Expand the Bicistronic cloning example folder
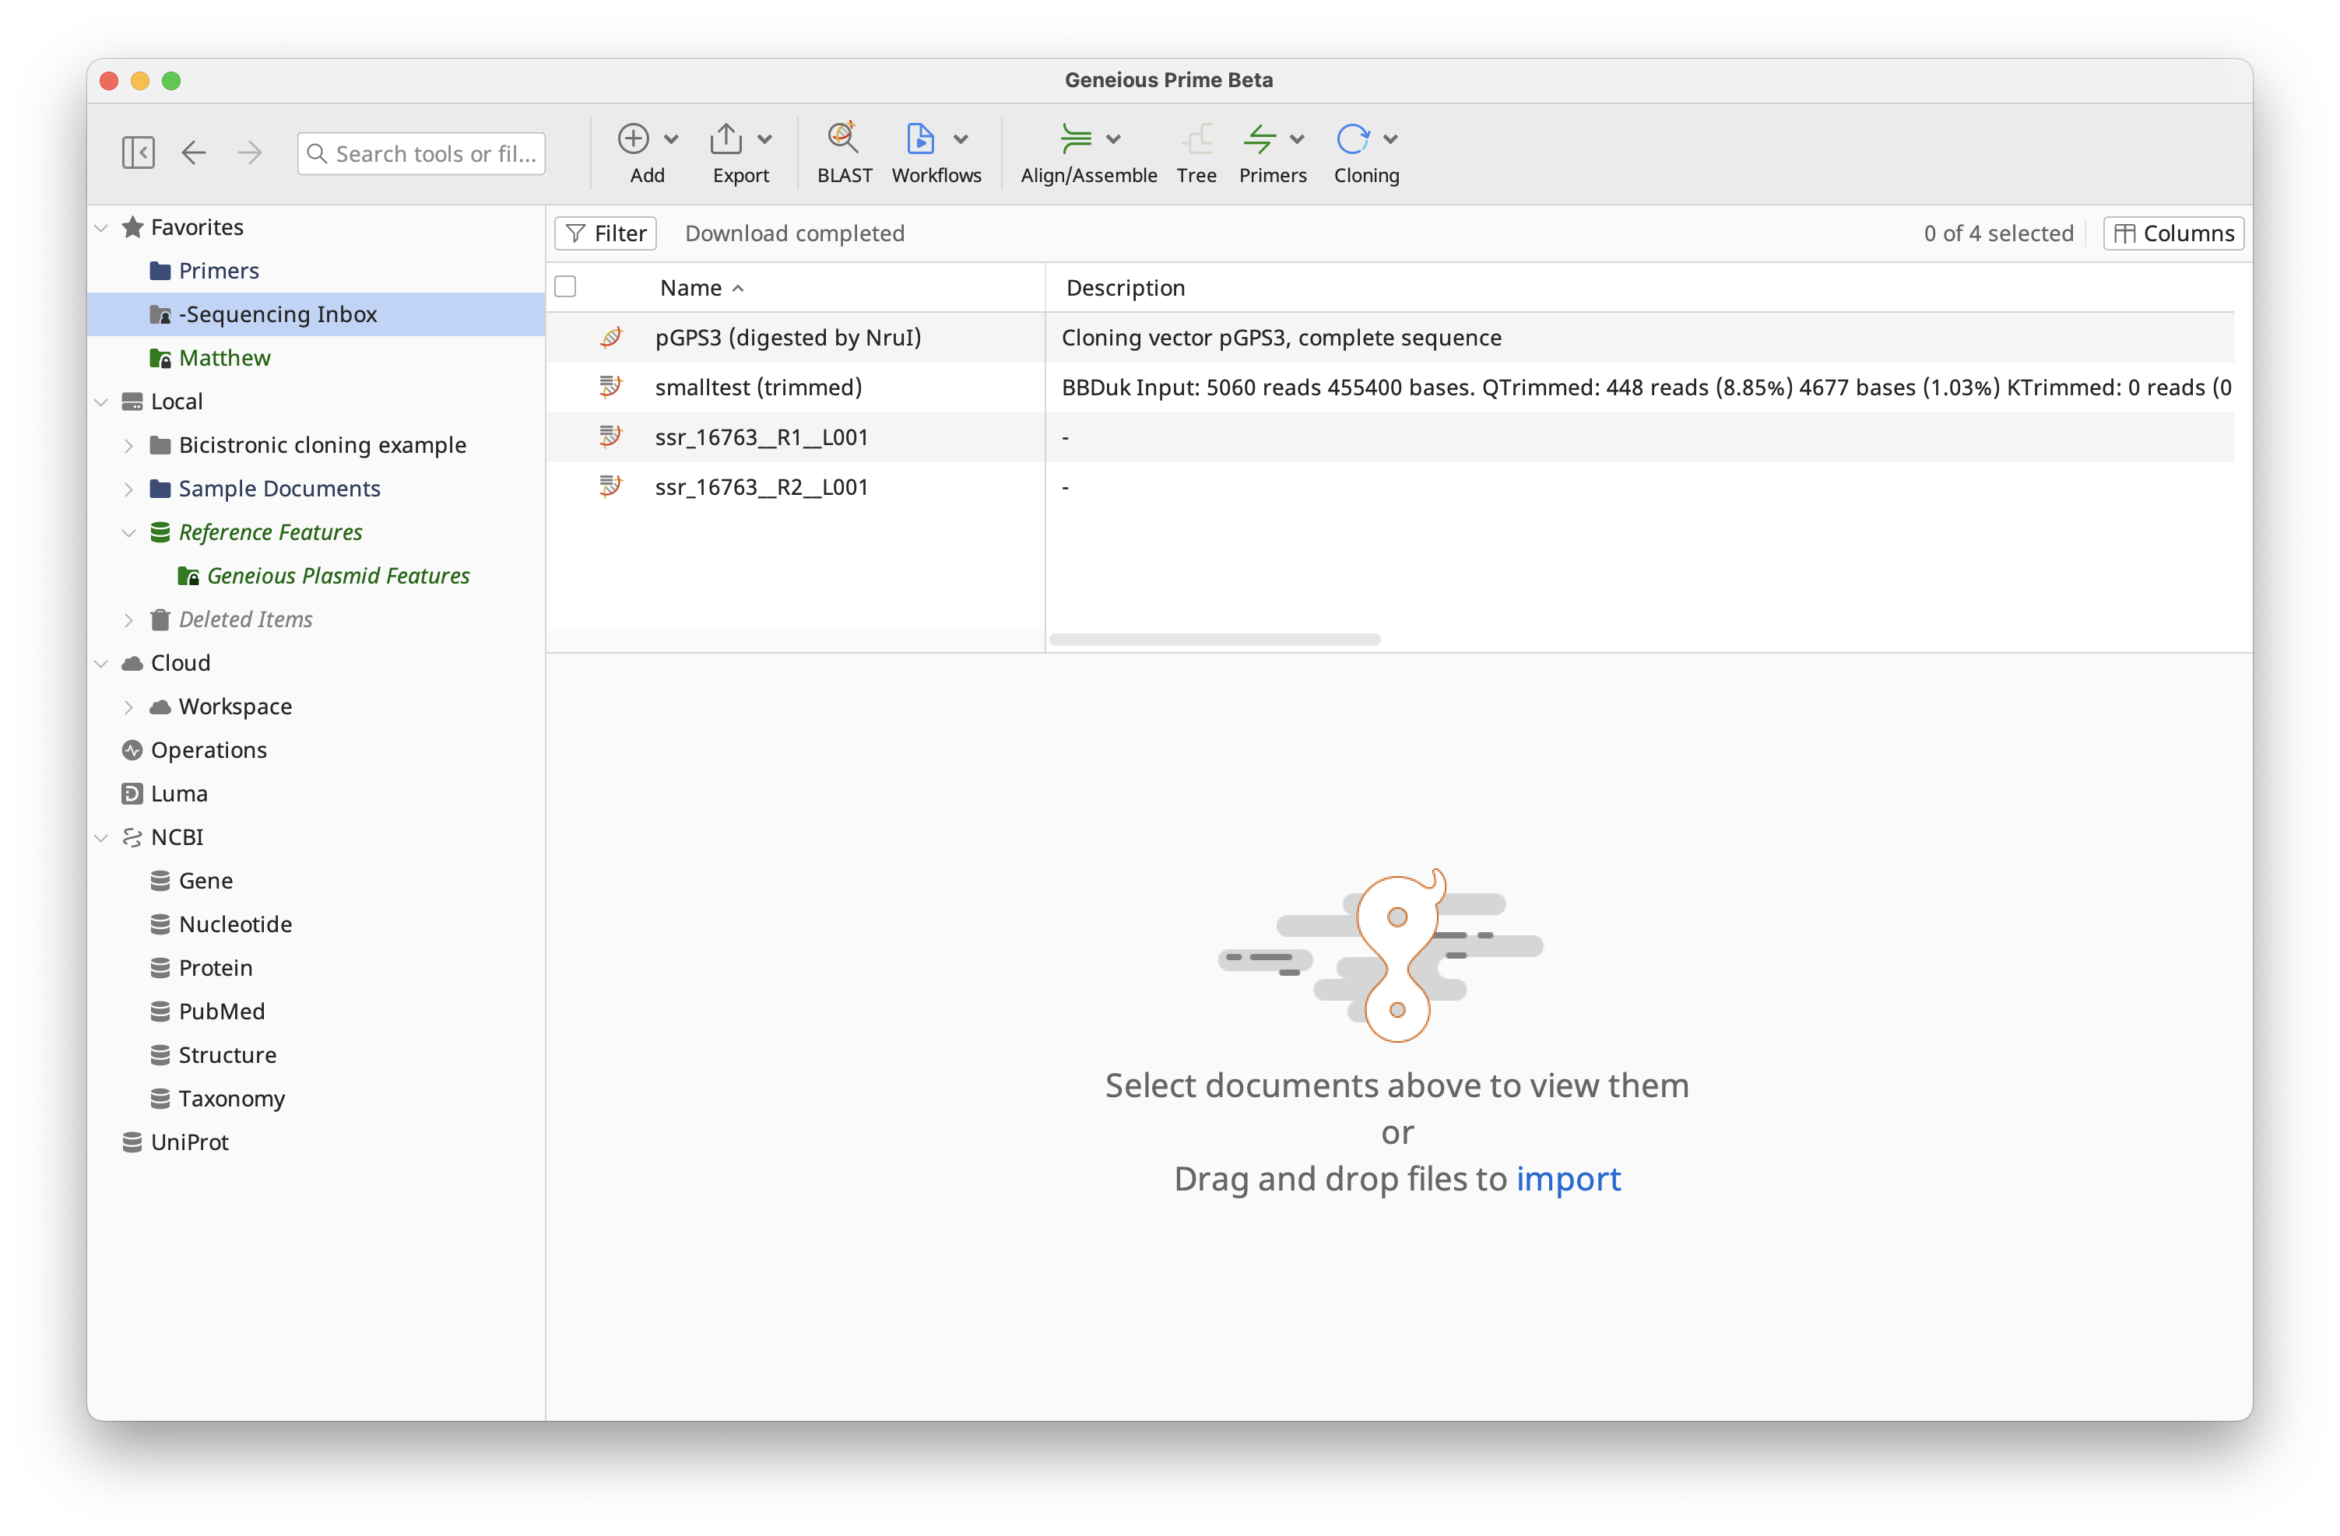Viewport: 2340px width, 1536px height. coord(128,445)
